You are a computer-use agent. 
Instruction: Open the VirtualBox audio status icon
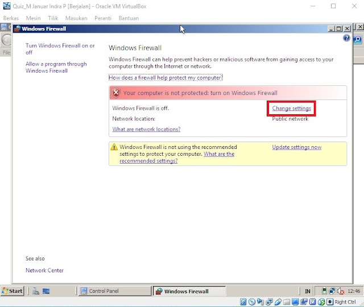pyautogui.click(x=260, y=302)
